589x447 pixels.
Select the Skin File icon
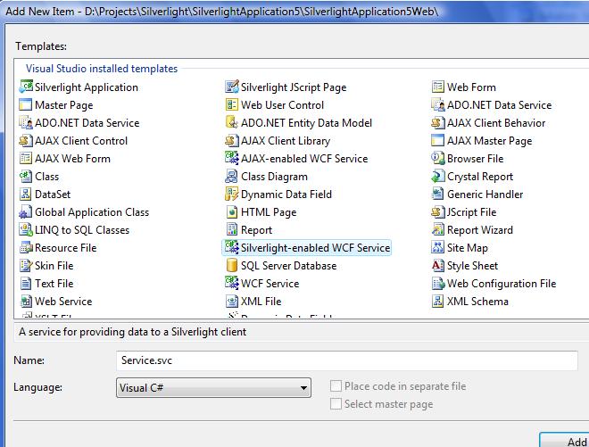(x=26, y=266)
